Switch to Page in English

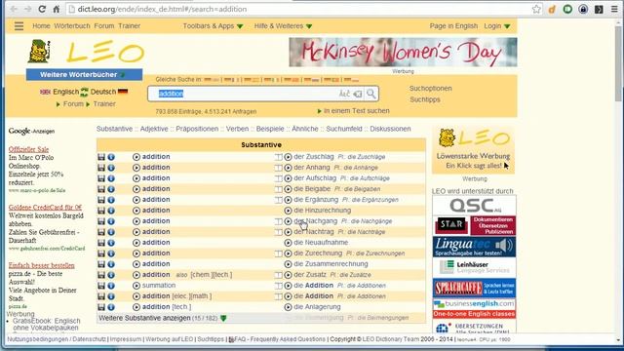[x=453, y=26]
